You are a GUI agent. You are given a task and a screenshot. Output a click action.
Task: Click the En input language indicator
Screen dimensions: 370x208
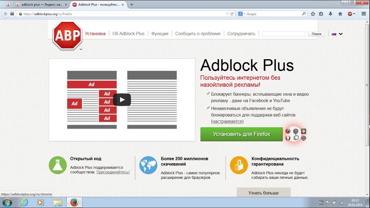click(x=321, y=203)
